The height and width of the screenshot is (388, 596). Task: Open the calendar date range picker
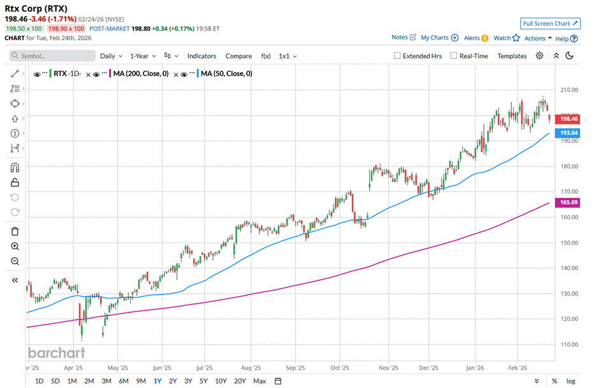(x=278, y=381)
